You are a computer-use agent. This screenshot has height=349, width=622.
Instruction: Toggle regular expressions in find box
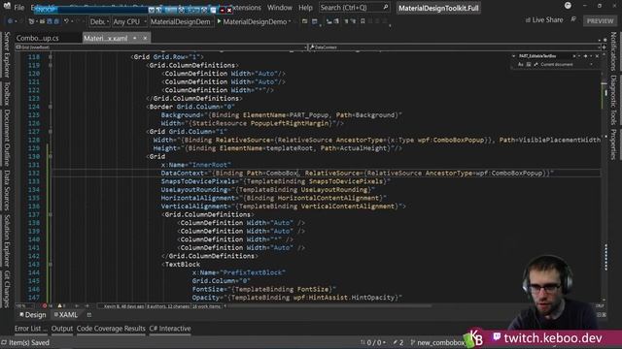pos(536,65)
